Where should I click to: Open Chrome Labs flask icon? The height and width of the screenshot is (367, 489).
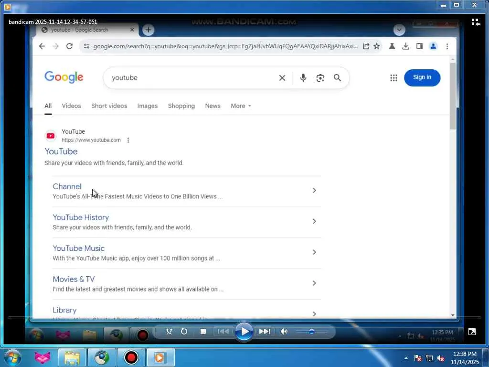point(392,46)
